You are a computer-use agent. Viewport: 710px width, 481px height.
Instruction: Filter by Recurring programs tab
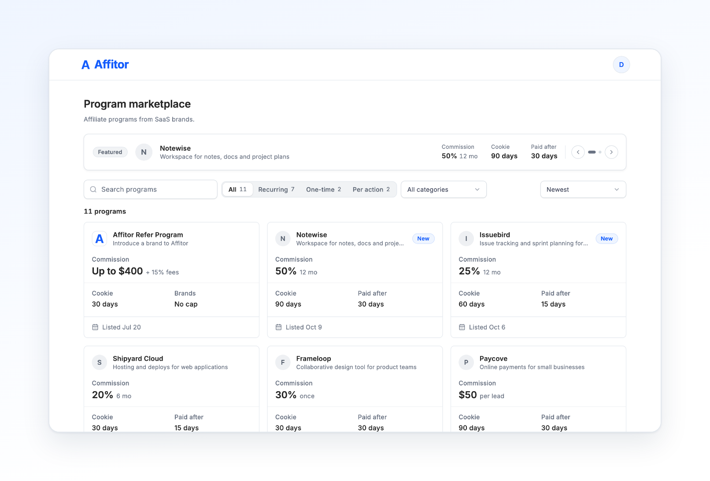[276, 189]
